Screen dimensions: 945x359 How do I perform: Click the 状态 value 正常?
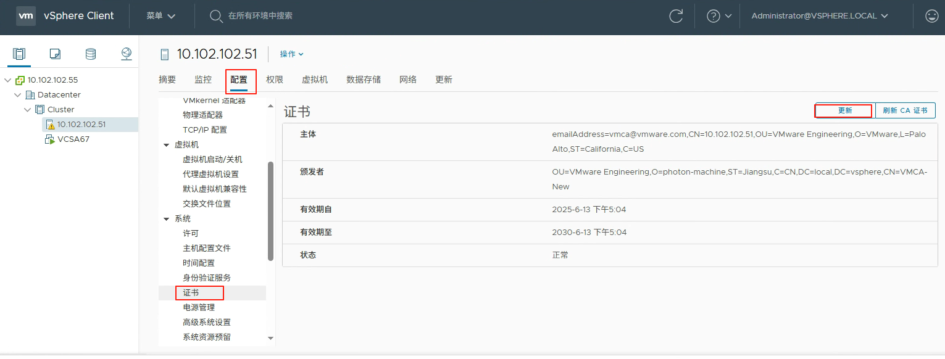pos(560,255)
